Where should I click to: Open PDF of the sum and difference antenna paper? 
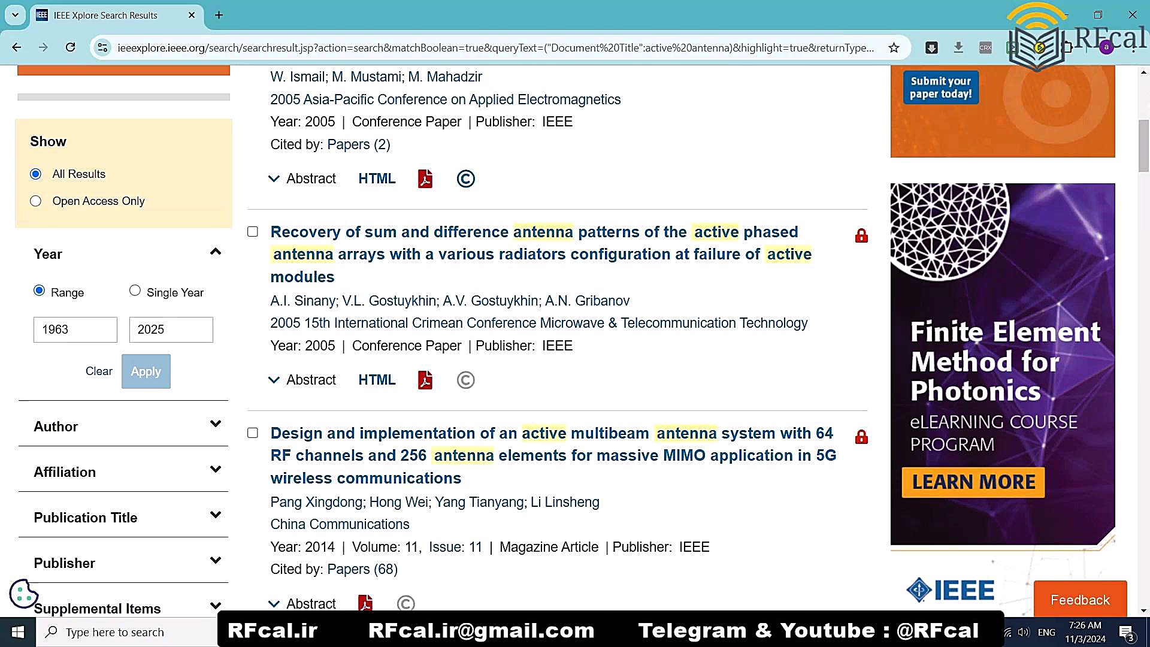(x=425, y=380)
